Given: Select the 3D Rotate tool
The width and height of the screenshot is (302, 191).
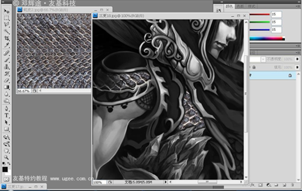Looking at the screenshot, I should click(x=7, y=137).
